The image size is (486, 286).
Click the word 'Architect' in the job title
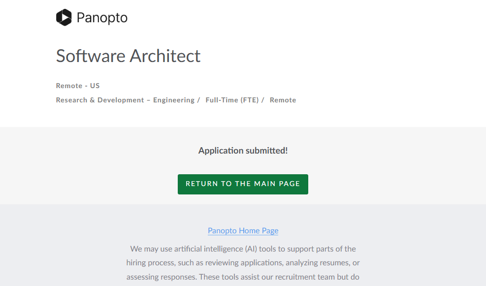pos(165,56)
